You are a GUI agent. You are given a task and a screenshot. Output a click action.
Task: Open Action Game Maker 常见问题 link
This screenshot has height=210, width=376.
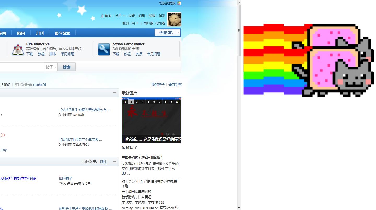tap(154, 54)
